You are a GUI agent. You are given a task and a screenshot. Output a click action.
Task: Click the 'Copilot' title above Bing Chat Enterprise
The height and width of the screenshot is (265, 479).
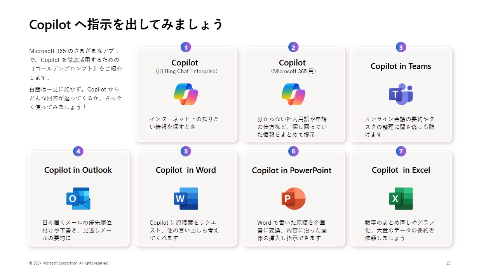(x=185, y=63)
